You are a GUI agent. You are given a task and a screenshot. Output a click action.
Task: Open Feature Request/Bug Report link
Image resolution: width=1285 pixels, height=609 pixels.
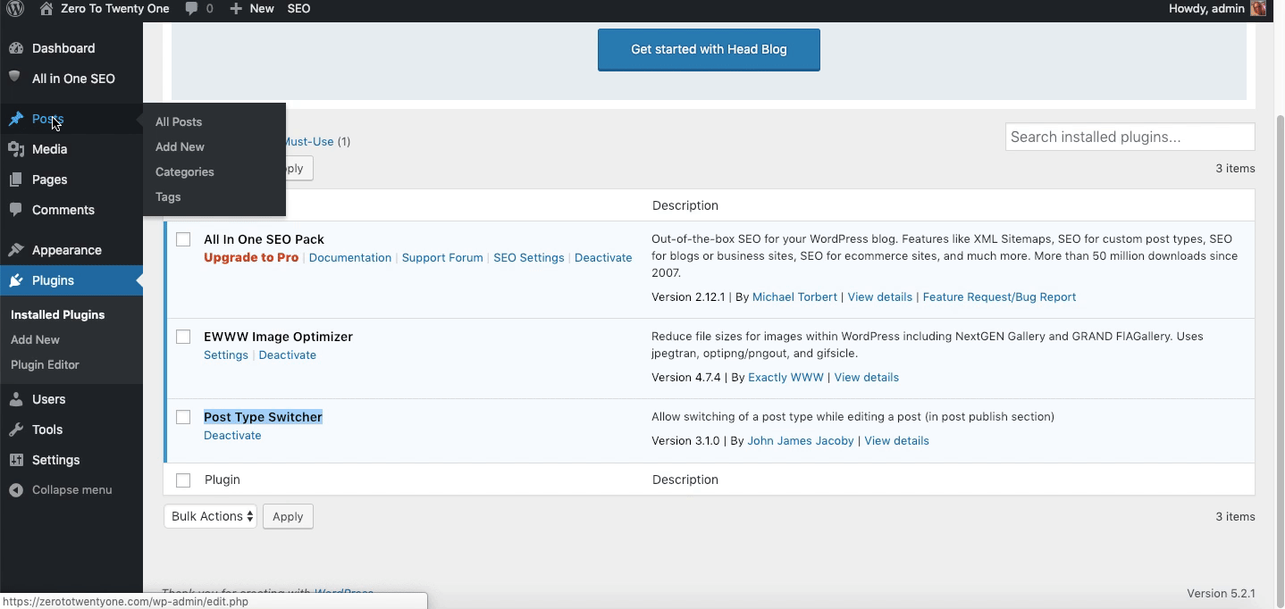click(999, 296)
